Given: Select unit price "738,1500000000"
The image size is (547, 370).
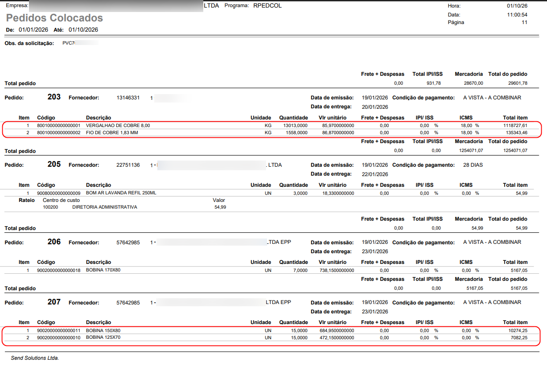Looking at the screenshot, I should click(337, 271).
